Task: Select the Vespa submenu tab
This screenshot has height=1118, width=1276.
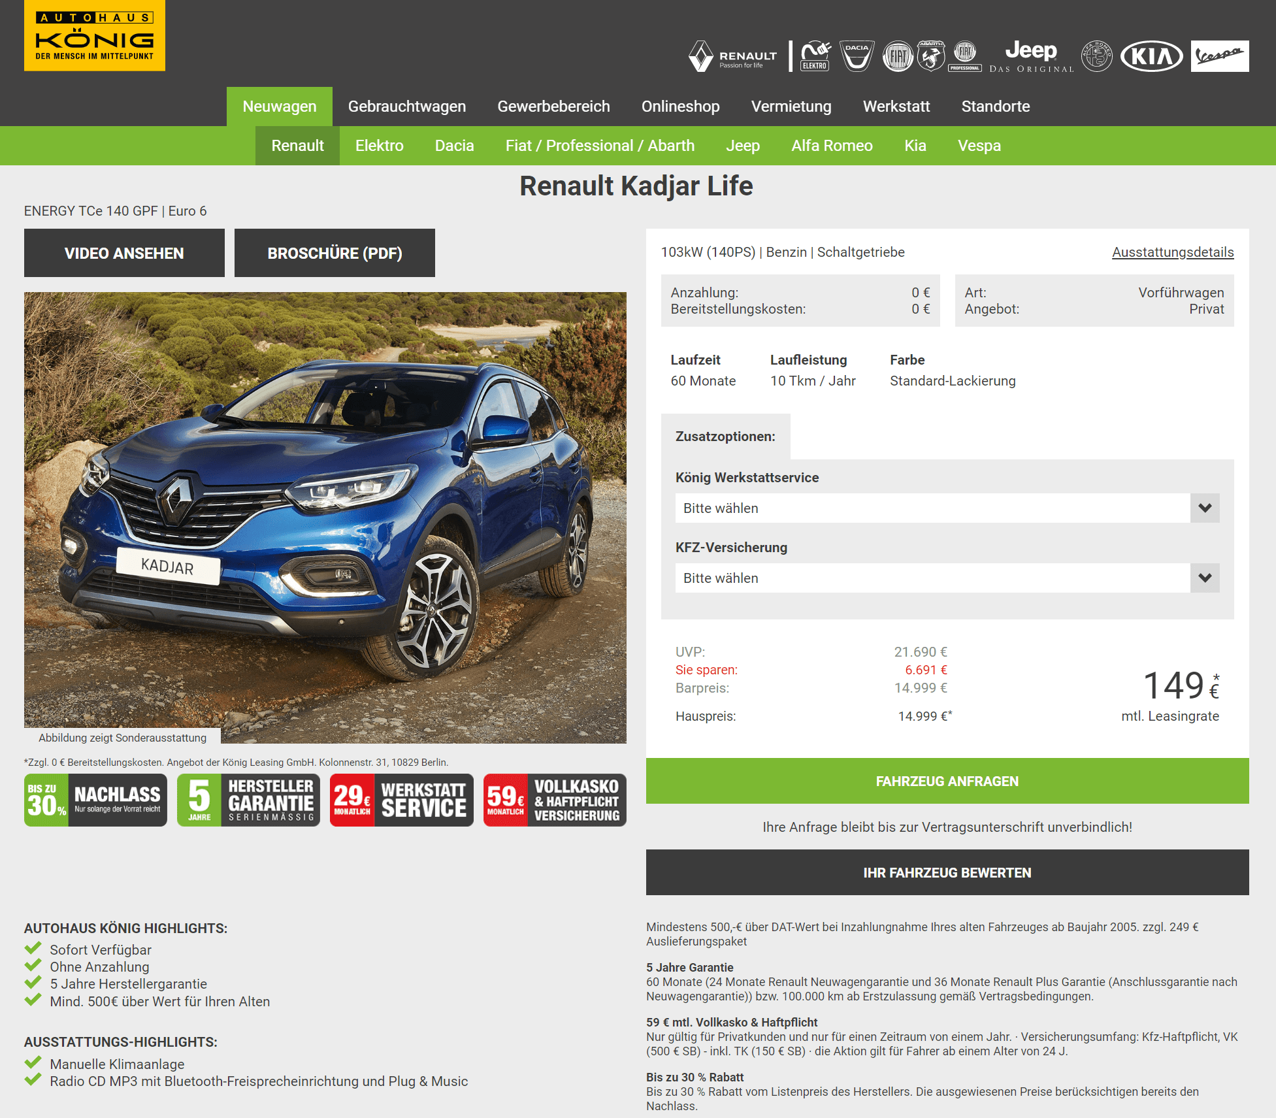Action: 979,146
